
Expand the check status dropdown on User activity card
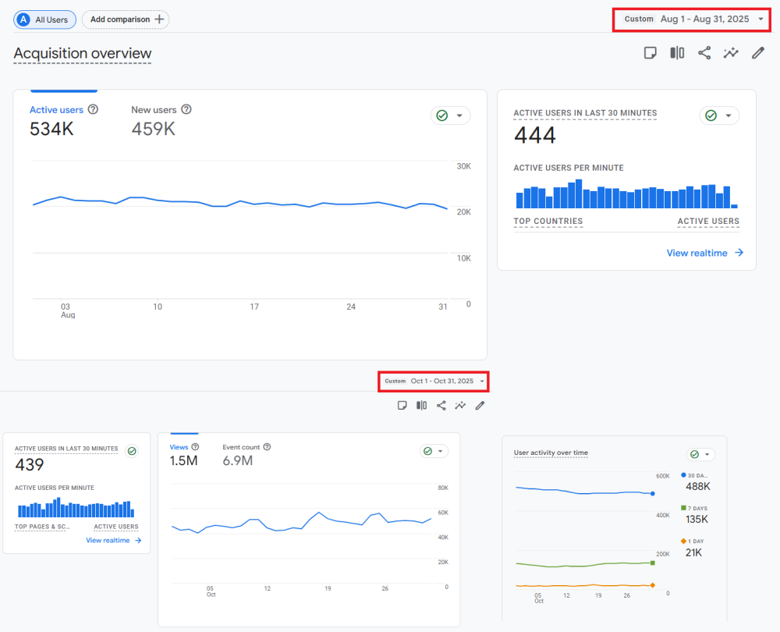click(x=700, y=454)
